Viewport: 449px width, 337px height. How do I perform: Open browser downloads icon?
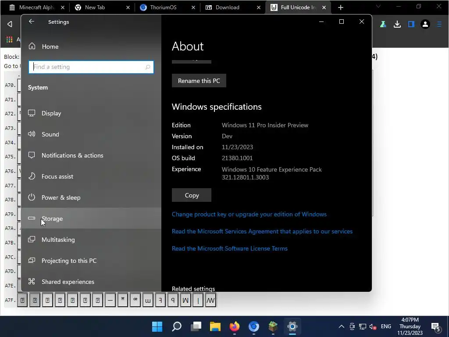pos(397,25)
